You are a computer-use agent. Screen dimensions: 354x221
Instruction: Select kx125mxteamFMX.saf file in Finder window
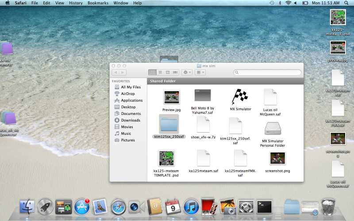(240, 158)
